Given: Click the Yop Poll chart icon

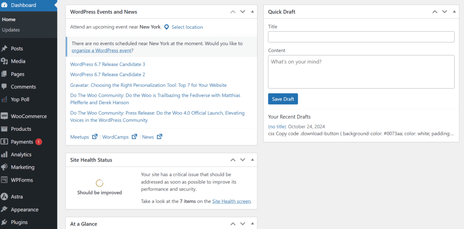Looking at the screenshot, I should point(4,99).
